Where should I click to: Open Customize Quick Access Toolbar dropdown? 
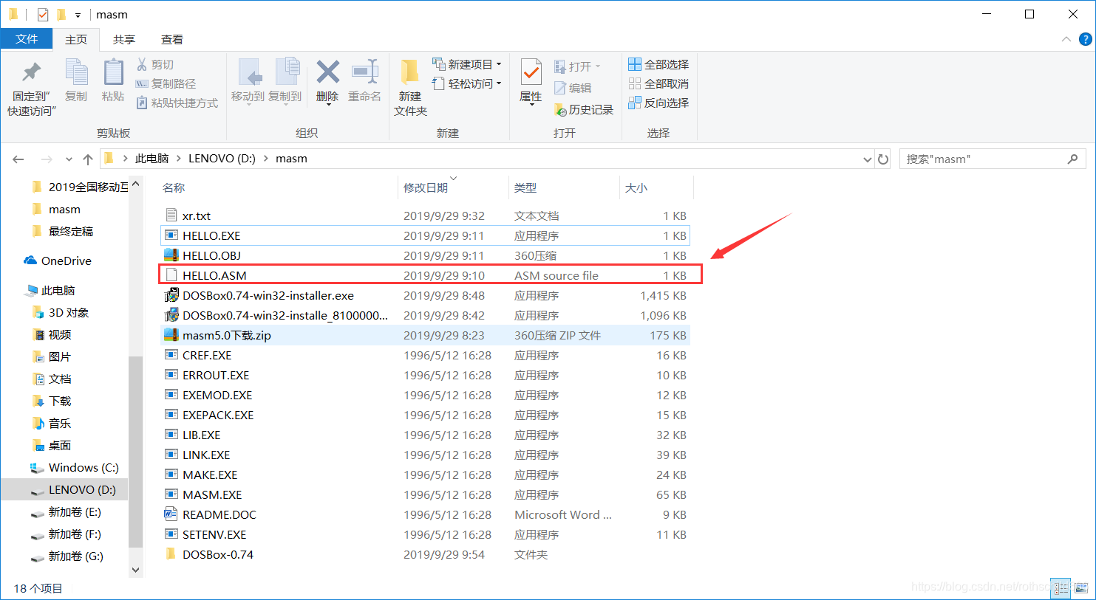78,15
